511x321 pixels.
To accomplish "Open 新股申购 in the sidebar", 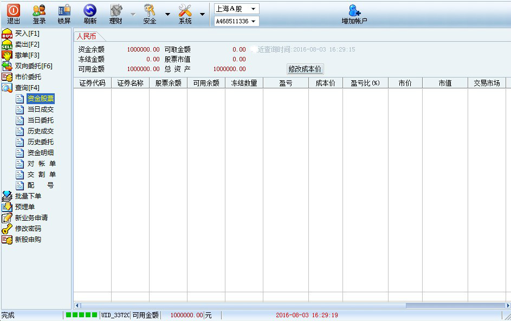I will pos(28,240).
